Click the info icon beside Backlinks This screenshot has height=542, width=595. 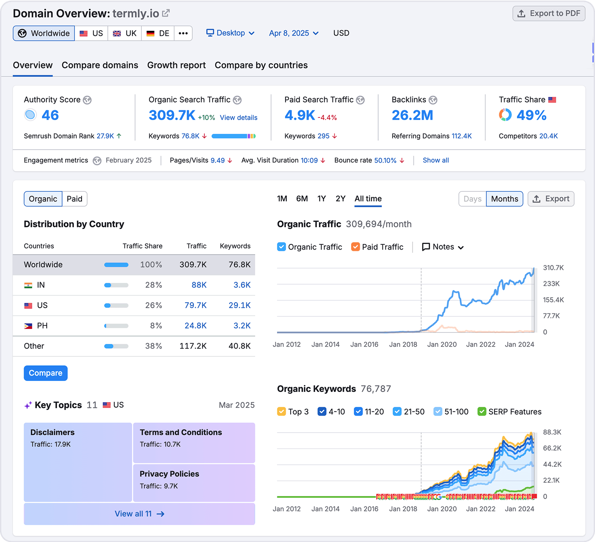pyautogui.click(x=434, y=100)
